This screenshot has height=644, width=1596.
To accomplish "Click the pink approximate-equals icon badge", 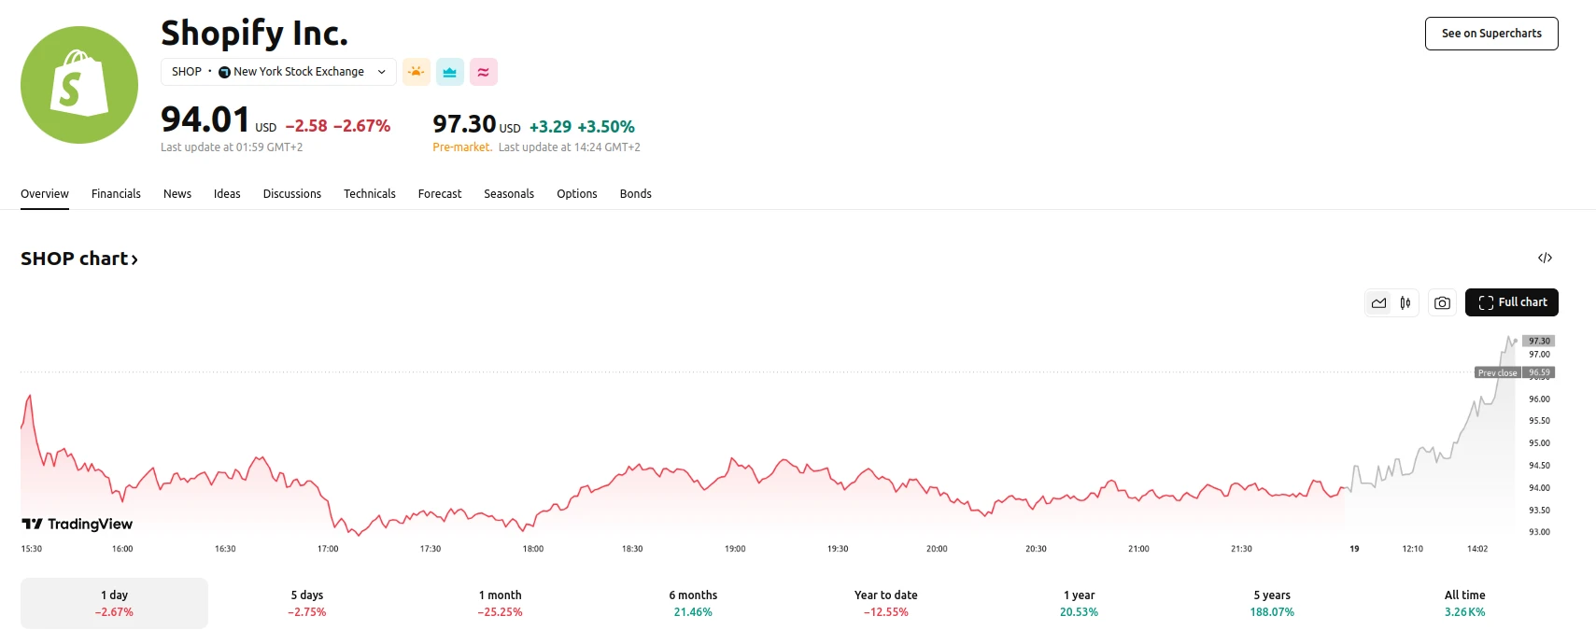I will click(x=484, y=72).
